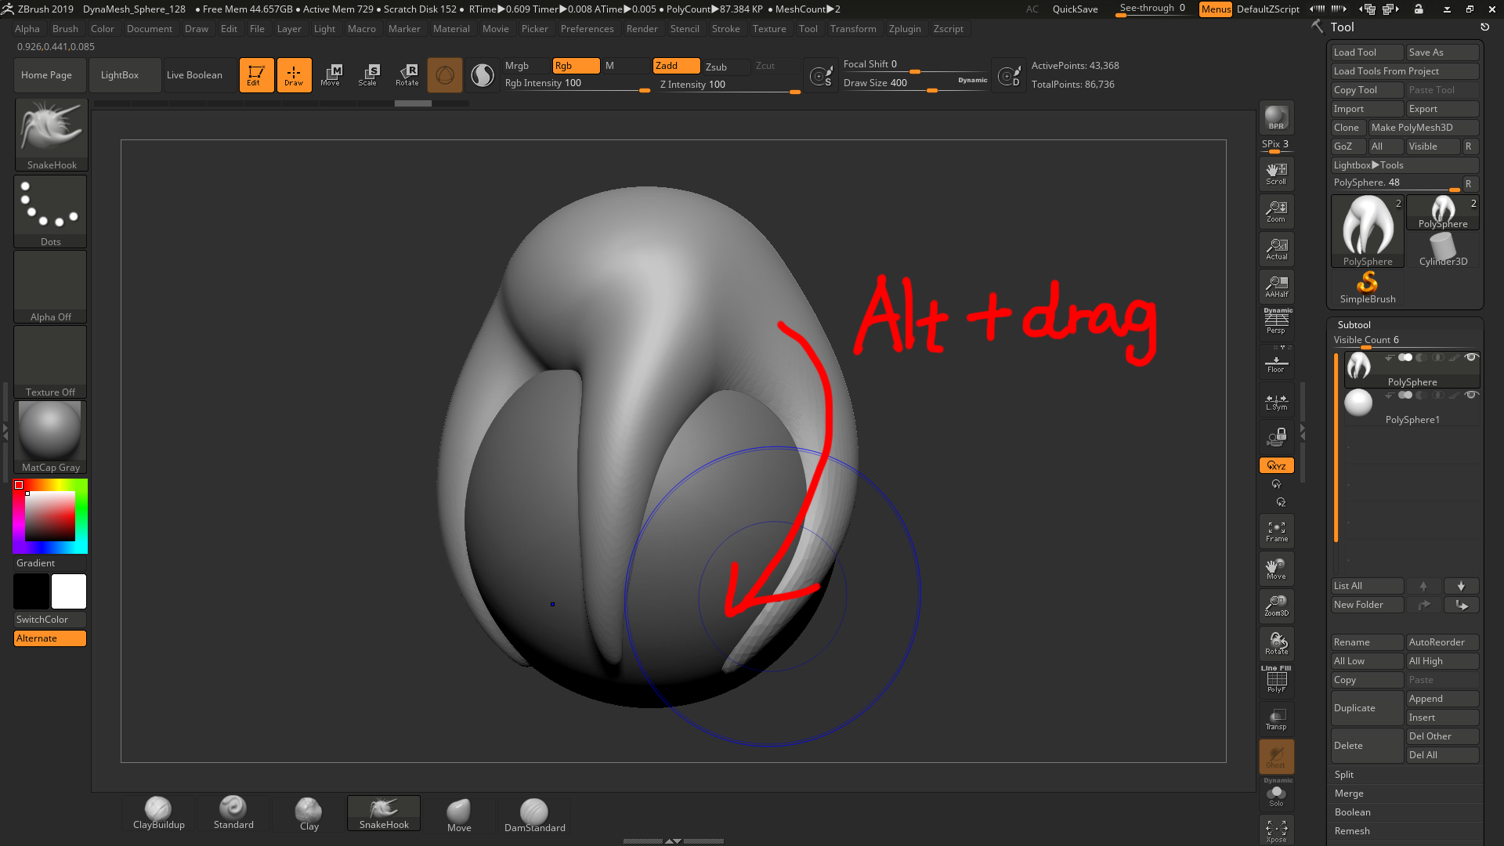
Task: Toggle Transp transparency mode
Action: 1276,719
